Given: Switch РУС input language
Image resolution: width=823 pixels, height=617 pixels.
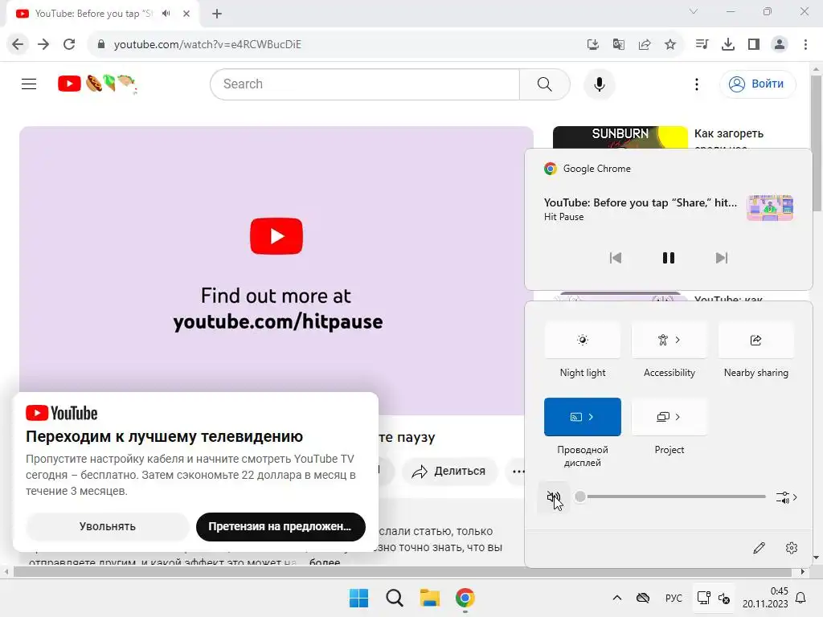Looking at the screenshot, I should [x=674, y=598].
